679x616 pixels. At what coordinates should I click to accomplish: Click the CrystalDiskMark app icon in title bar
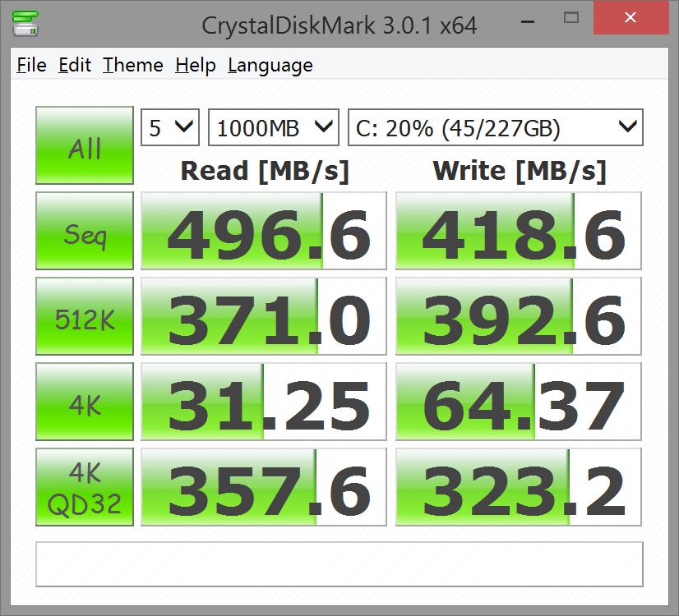click(x=25, y=23)
